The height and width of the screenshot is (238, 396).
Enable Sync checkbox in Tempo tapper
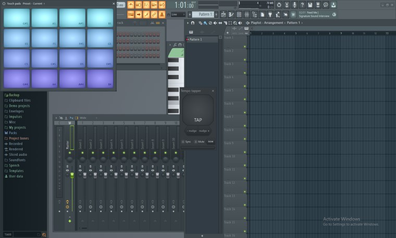point(183,142)
